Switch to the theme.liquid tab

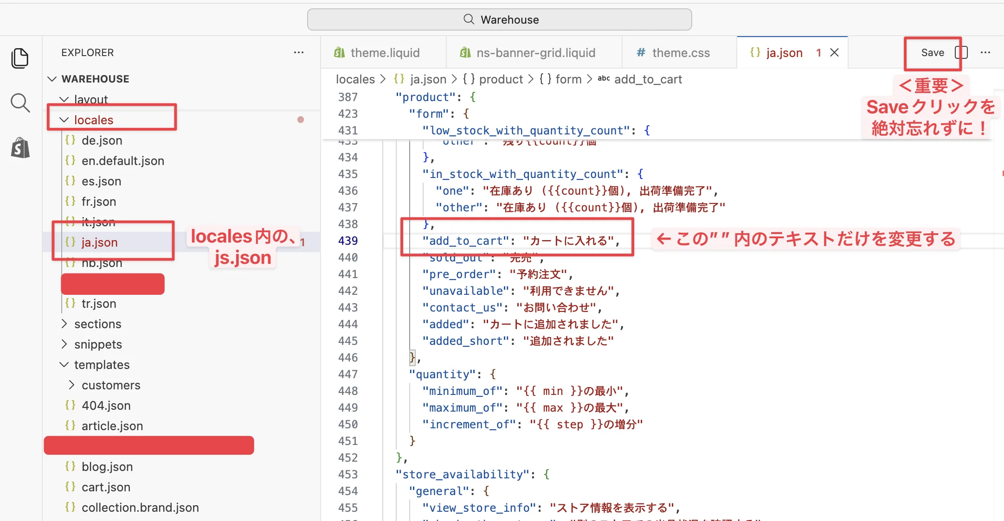coord(383,53)
